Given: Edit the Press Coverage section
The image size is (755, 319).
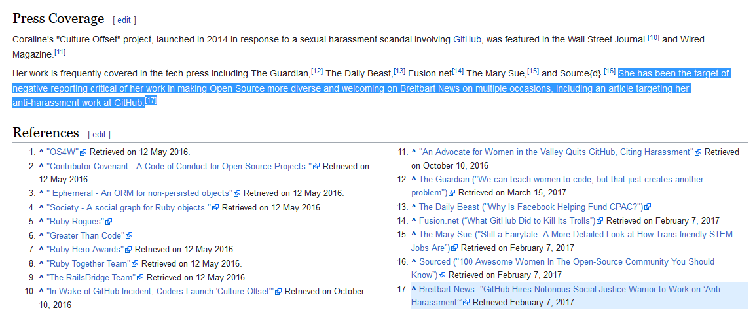Looking at the screenshot, I should point(124,20).
